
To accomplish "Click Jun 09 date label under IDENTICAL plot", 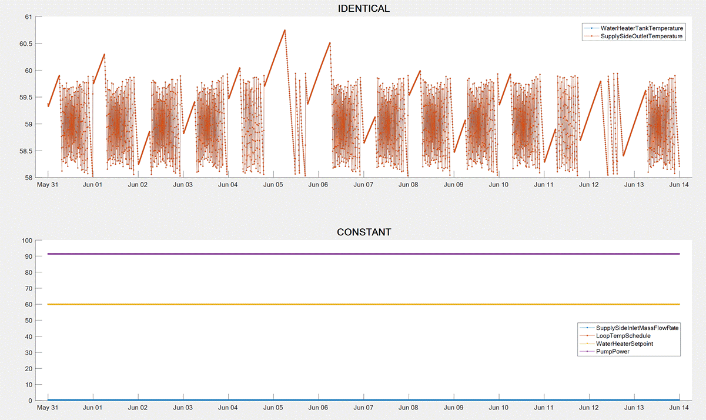I will pos(454,185).
